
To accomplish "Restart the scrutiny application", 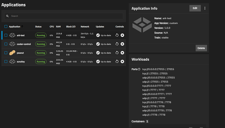I will pyautogui.click(x=117, y=62).
